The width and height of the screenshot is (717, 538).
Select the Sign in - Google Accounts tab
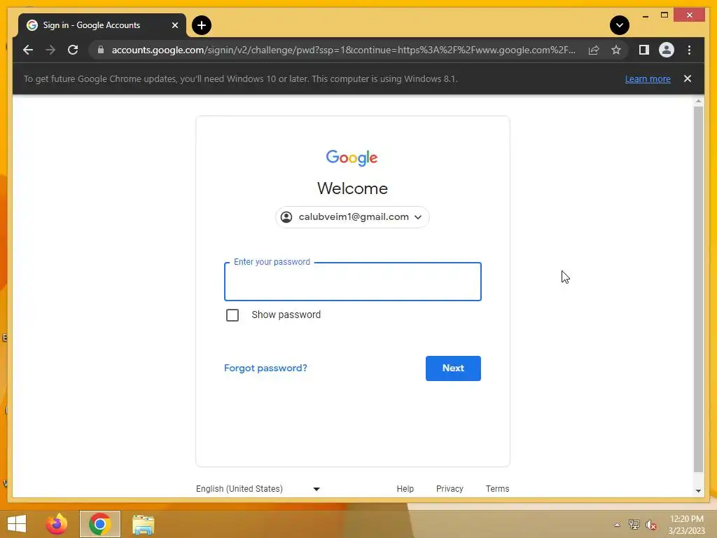[x=102, y=25]
